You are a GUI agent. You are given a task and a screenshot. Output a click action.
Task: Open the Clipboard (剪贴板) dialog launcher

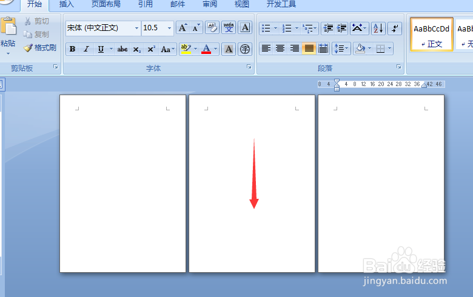coord(56,67)
